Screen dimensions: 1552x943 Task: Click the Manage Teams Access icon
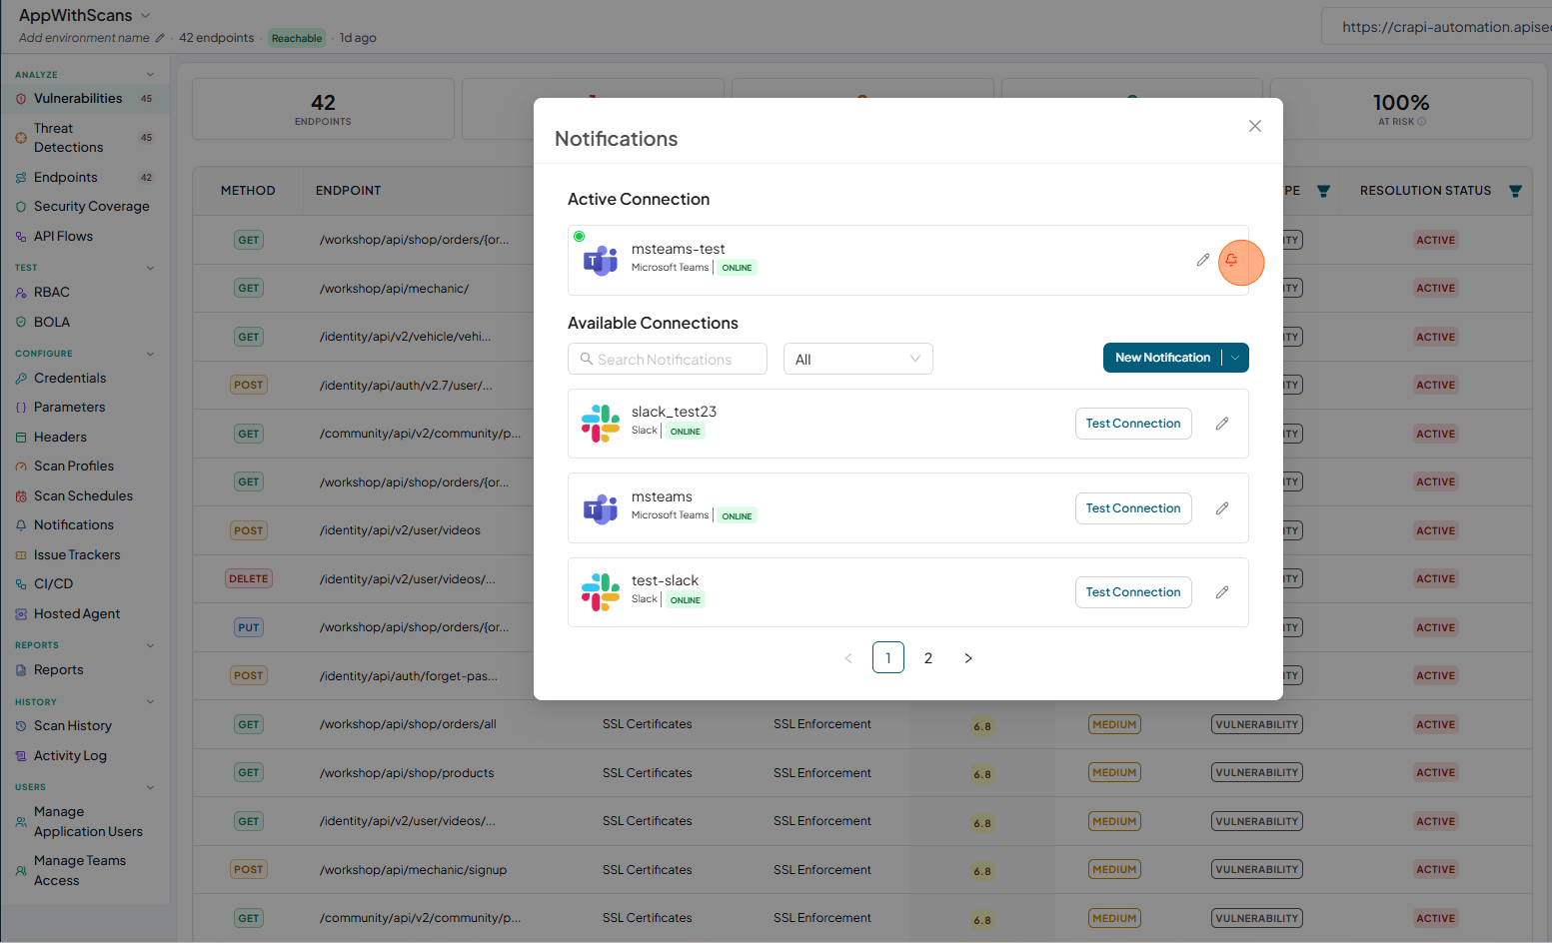click(x=21, y=871)
